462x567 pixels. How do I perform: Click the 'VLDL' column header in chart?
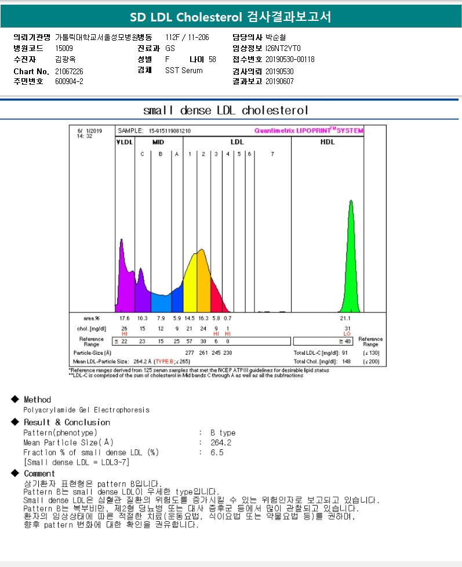125,142
